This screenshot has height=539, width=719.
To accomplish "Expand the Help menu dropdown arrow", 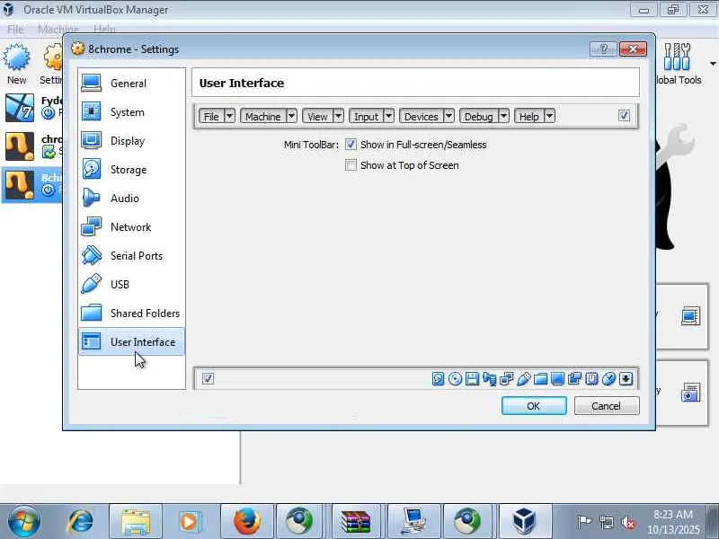I will tap(549, 116).
